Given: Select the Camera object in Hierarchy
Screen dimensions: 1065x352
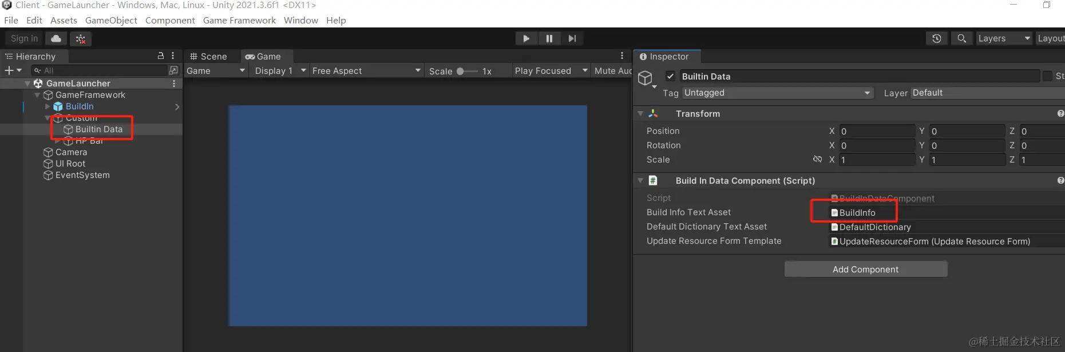Looking at the screenshot, I should (71, 152).
